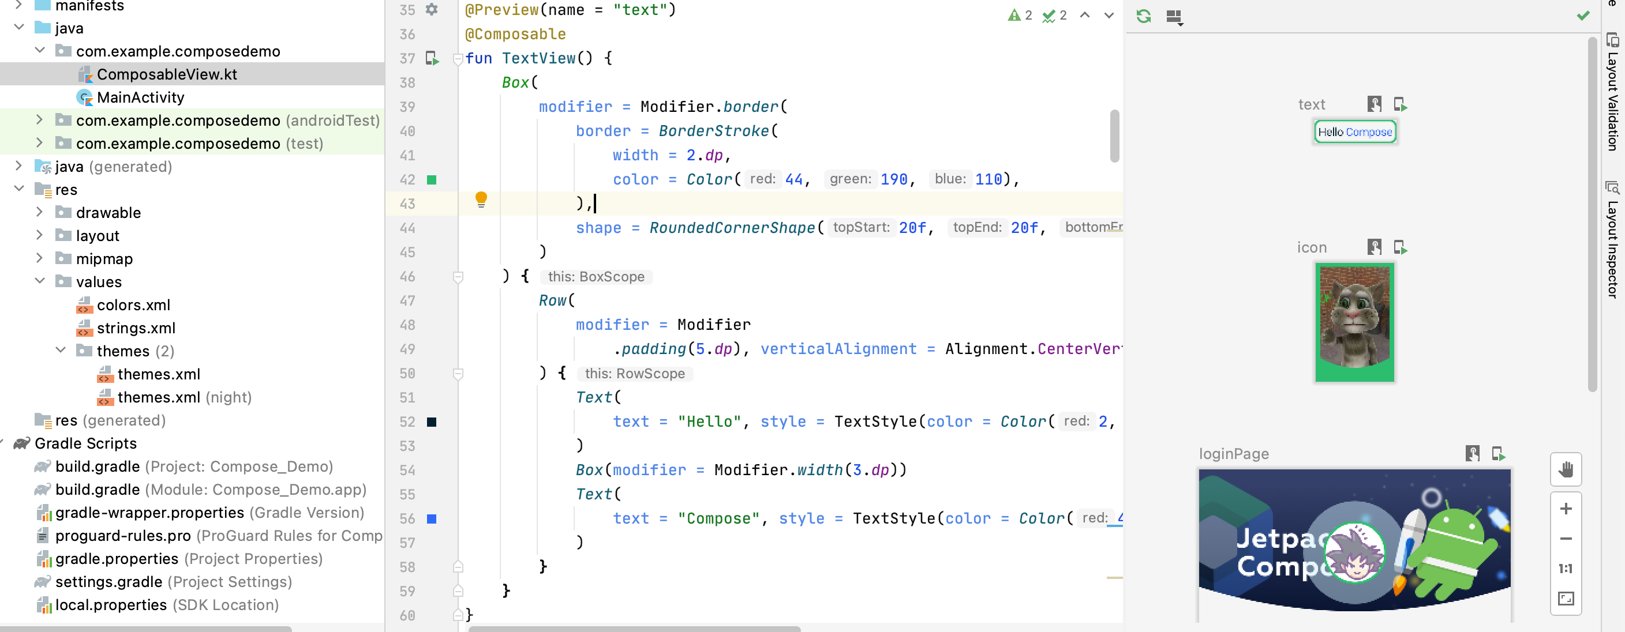Fit the preview to the screen

point(1566,599)
